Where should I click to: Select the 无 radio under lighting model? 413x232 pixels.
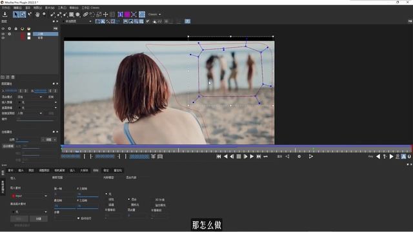point(106,194)
